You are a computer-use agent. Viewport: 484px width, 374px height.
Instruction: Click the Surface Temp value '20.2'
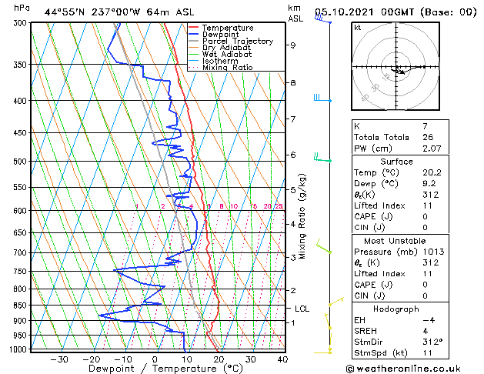click(432, 172)
